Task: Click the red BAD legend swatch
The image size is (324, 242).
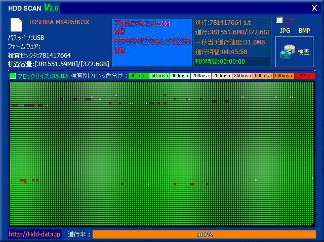Action: [x=305, y=76]
